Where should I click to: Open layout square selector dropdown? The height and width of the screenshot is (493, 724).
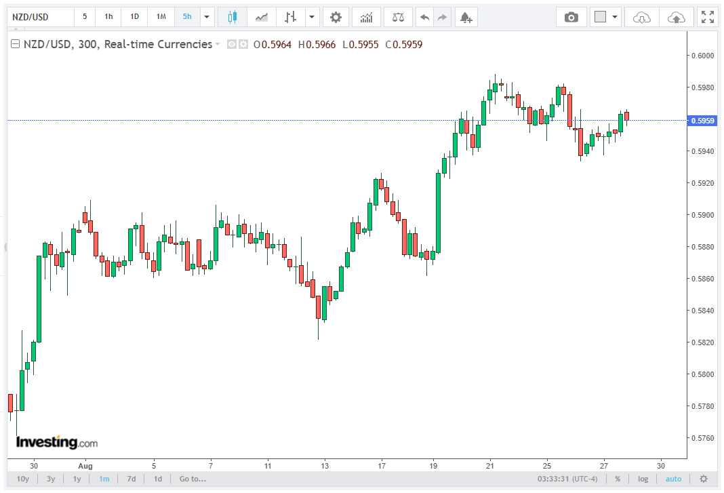pos(615,17)
